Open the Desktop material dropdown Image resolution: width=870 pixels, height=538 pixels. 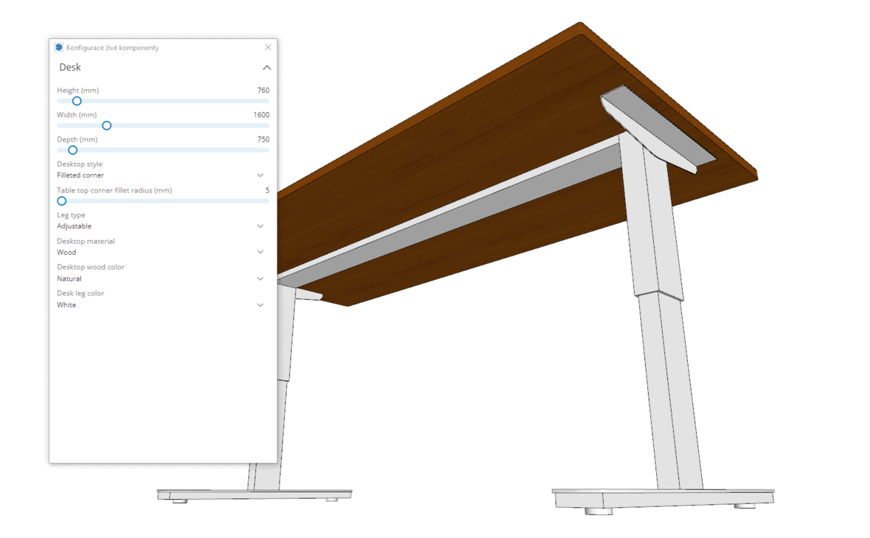[260, 252]
